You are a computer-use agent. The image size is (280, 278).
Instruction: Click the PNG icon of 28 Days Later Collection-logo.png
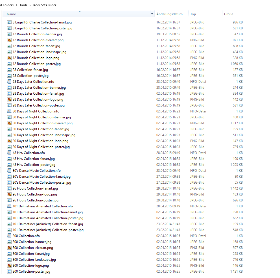[x=9, y=99]
